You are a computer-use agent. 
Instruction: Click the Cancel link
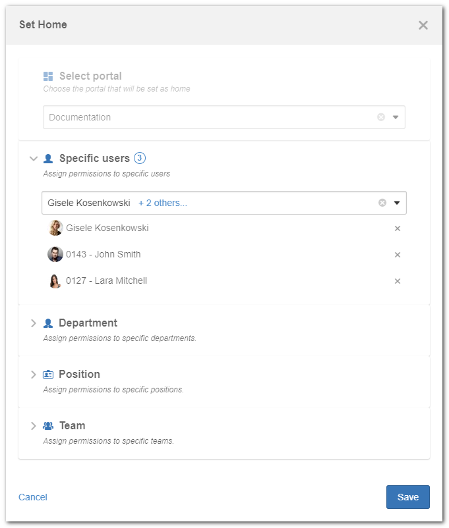pyautogui.click(x=33, y=497)
